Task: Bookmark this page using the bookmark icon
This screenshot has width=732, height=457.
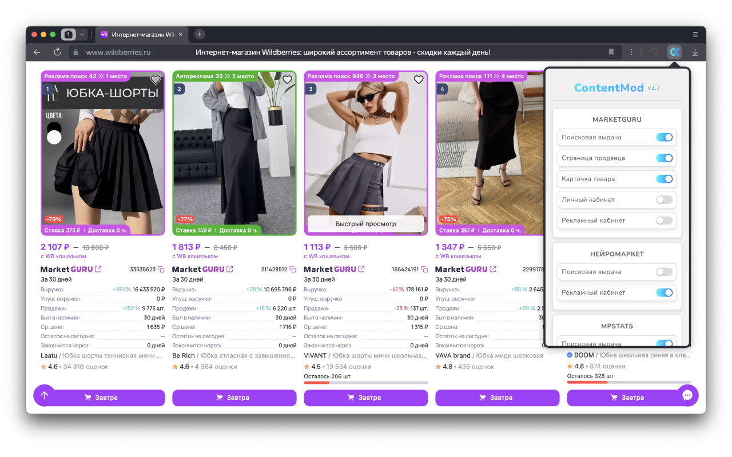Action: point(611,52)
